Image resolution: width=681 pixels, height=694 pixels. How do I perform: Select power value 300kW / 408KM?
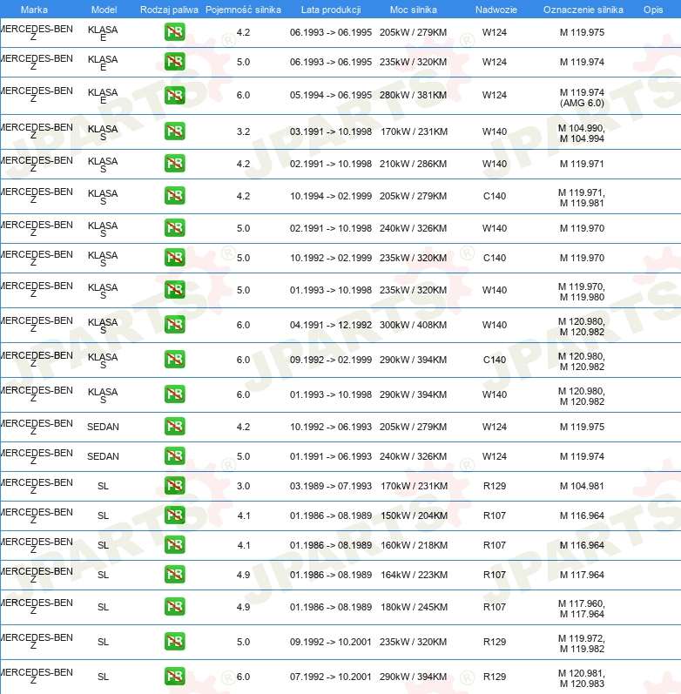[x=413, y=325]
